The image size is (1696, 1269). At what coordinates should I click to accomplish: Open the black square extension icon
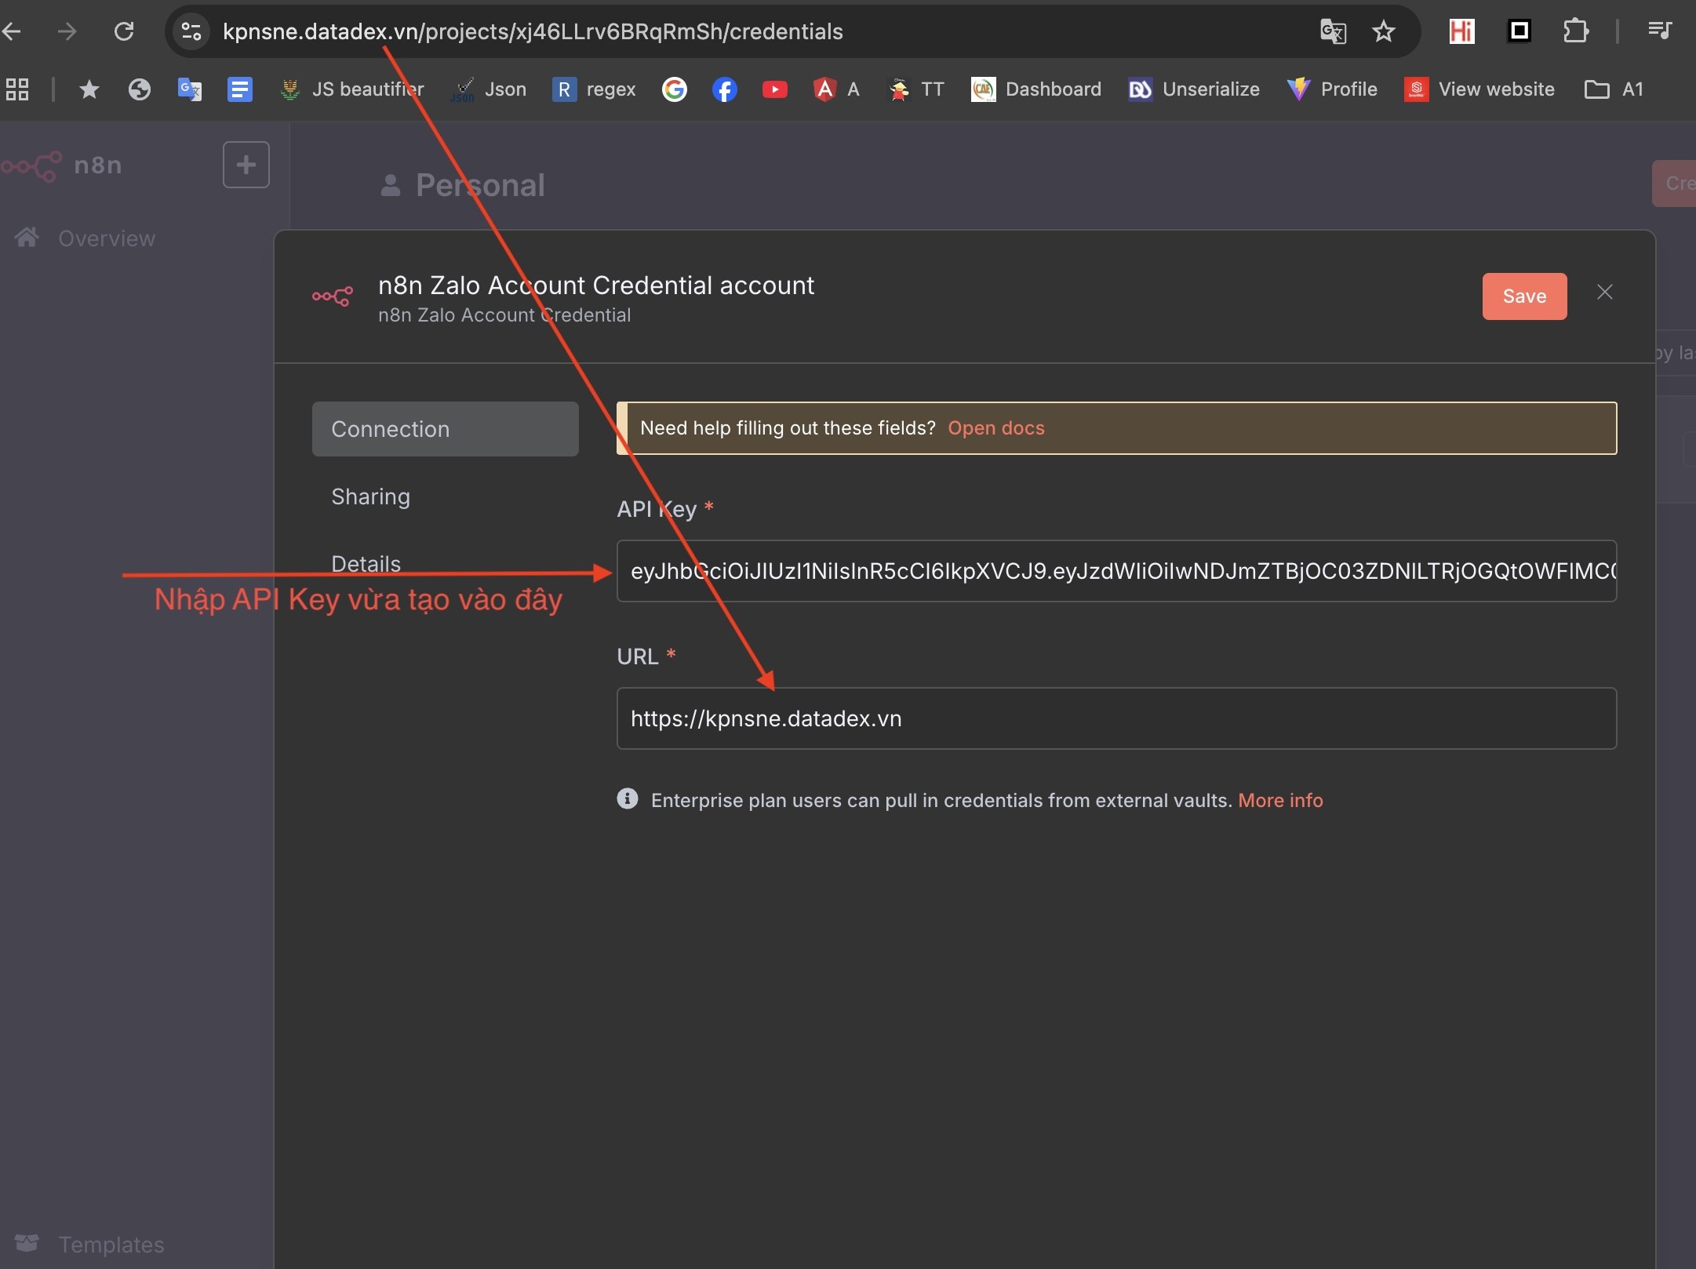pyautogui.click(x=1519, y=31)
